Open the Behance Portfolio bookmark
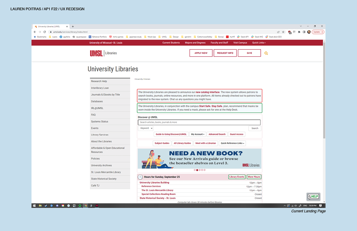This screenshot has width=357, height=231. click(x=98, y=37)
